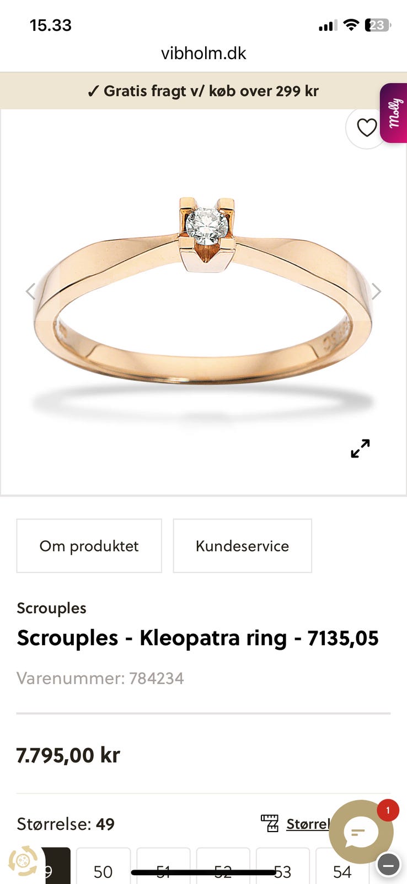Image resolution: width=407 pixels, height=884 pixels.
Task: Click the Scrouples brand link
Action: [52, 608]
